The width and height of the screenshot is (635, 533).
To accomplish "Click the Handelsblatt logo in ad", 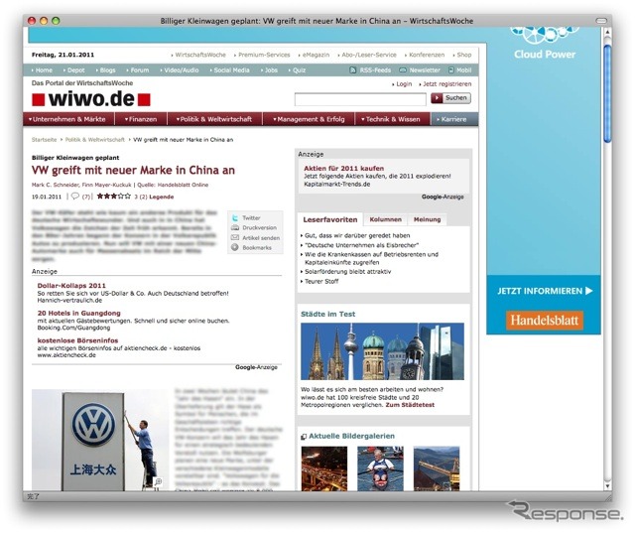I will click(x=545, y=321).
